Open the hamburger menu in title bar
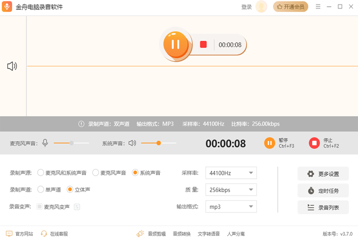The image size is (358, 239). click(318, 7)
